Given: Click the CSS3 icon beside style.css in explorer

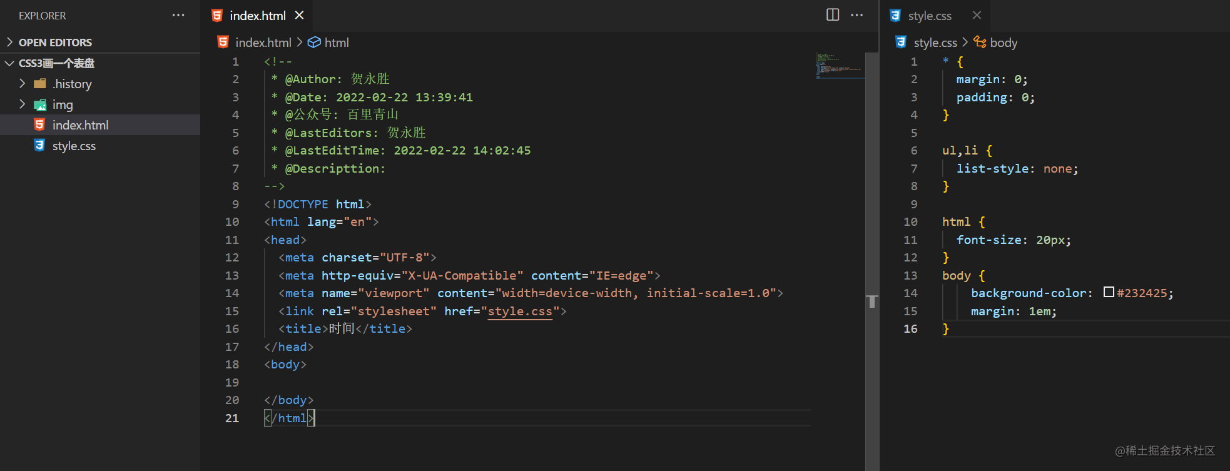Looking at the screenshot, I should tap(39, 145).
